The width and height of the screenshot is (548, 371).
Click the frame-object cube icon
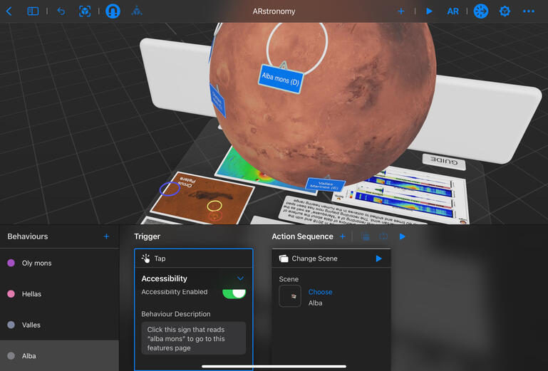[85, 11]
